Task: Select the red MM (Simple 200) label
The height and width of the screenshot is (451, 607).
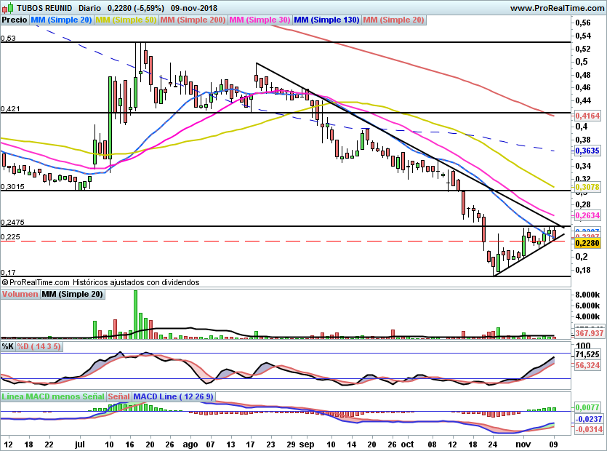Action: pyautogui.click(x=193, y=20)
